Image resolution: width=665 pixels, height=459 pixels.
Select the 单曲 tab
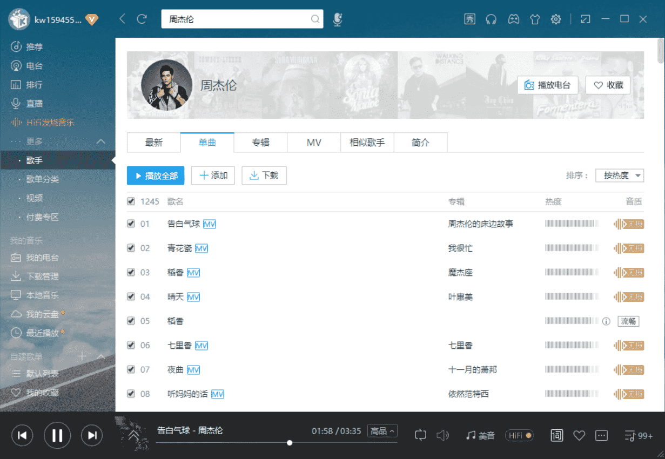[x=207, y=143]
